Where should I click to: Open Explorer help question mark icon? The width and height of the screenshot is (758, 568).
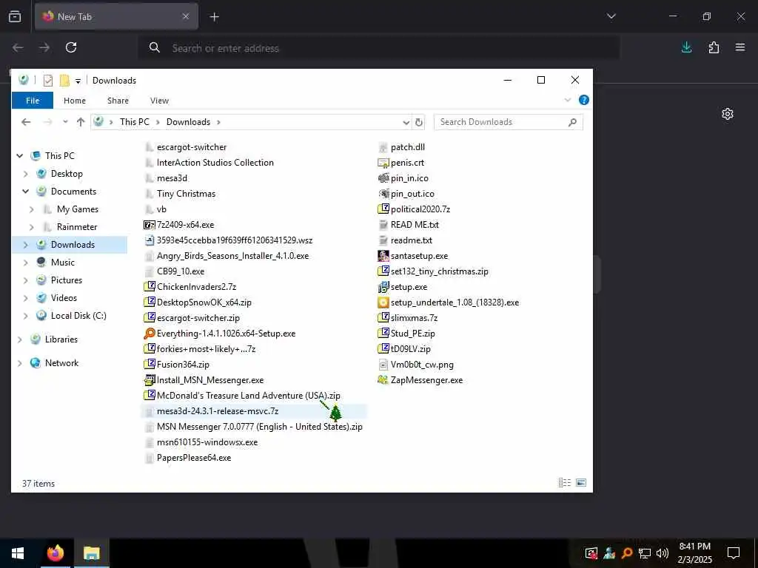(584, 100)
